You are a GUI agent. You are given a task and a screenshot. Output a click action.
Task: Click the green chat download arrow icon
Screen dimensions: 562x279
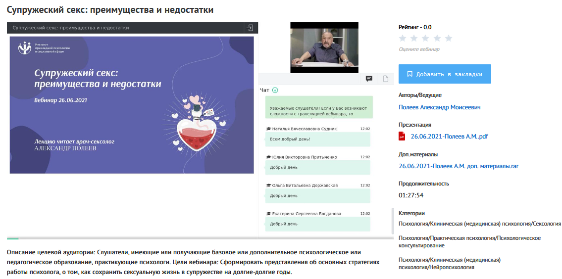pyautogui.click(x=275, y=90)
